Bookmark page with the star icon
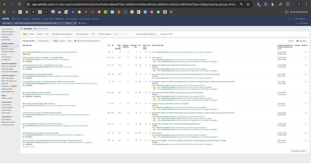 248,5
